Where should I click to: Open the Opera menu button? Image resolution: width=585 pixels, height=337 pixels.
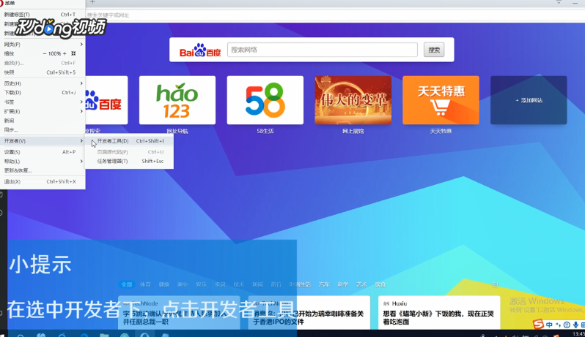click(x=7, y=3)
